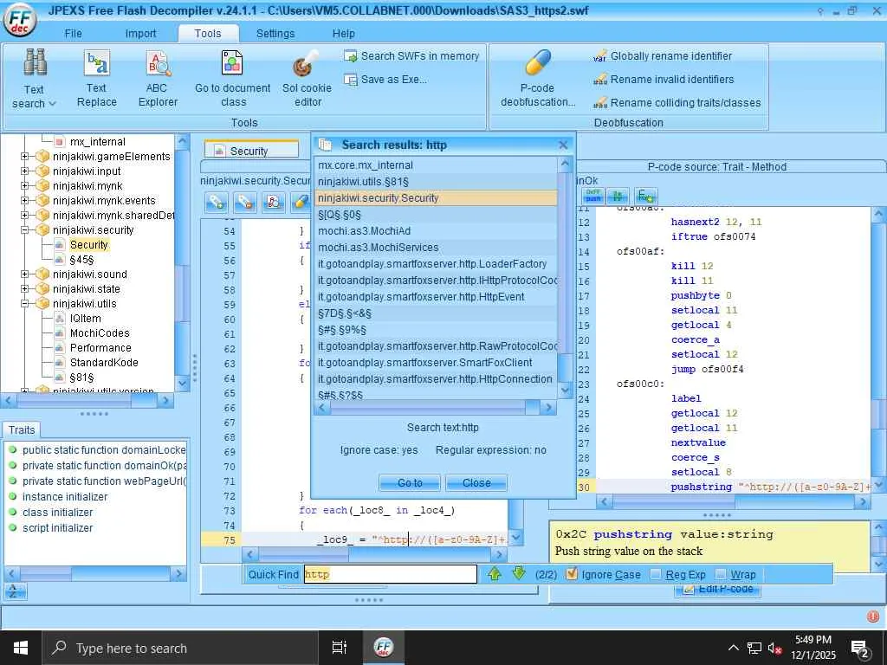Launch P-code deobfuscation

click(537, 80)
